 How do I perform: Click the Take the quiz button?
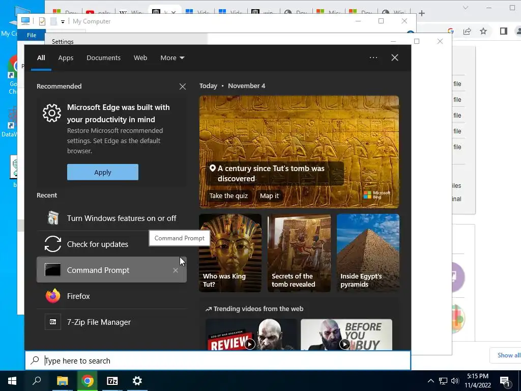click(x=228, y=196)
